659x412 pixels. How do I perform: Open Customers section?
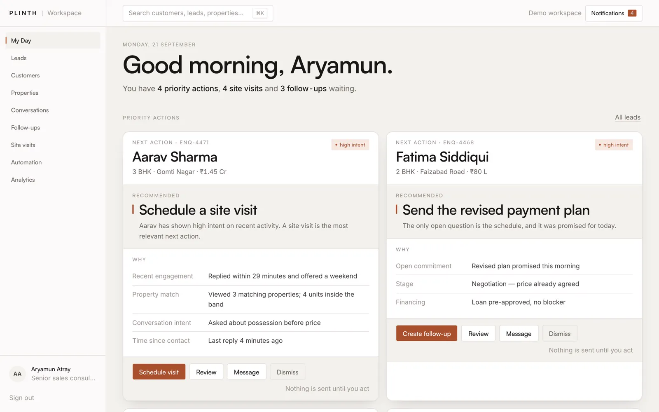[53, 75]
